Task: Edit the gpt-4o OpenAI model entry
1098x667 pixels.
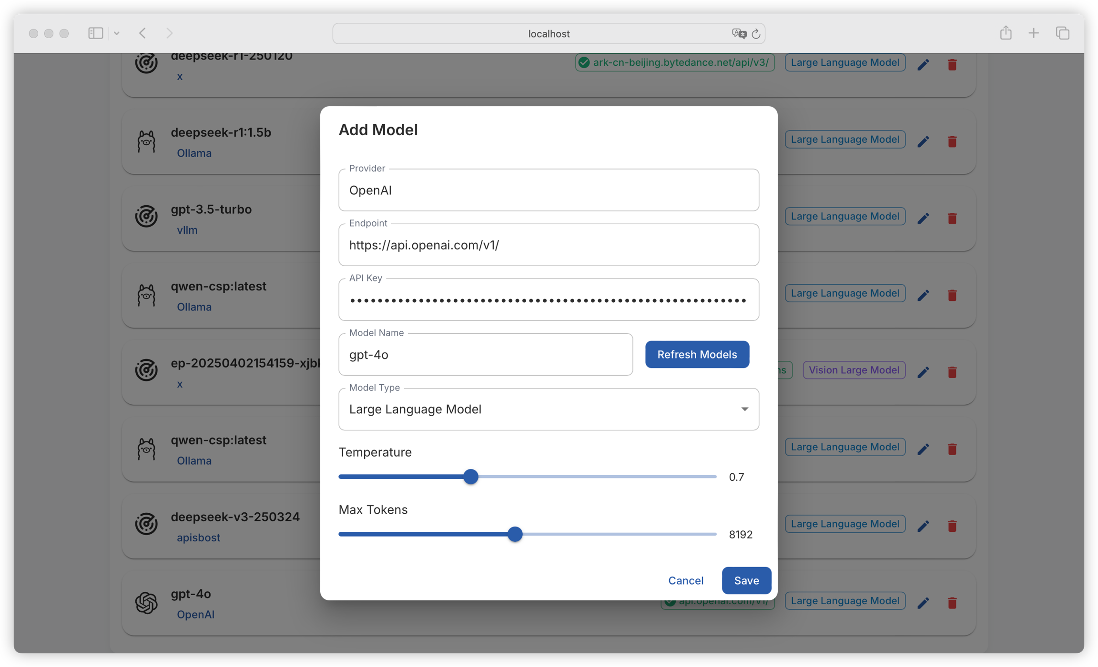Action: pyautogui.click(x=923, y=603)
